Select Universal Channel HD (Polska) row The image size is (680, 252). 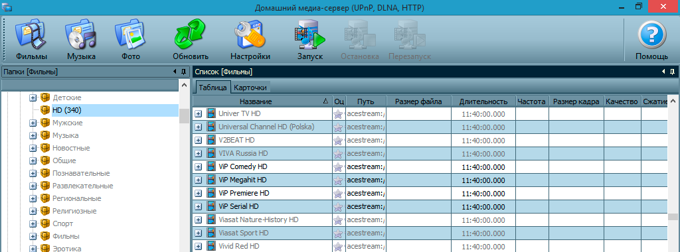(266, 127)
